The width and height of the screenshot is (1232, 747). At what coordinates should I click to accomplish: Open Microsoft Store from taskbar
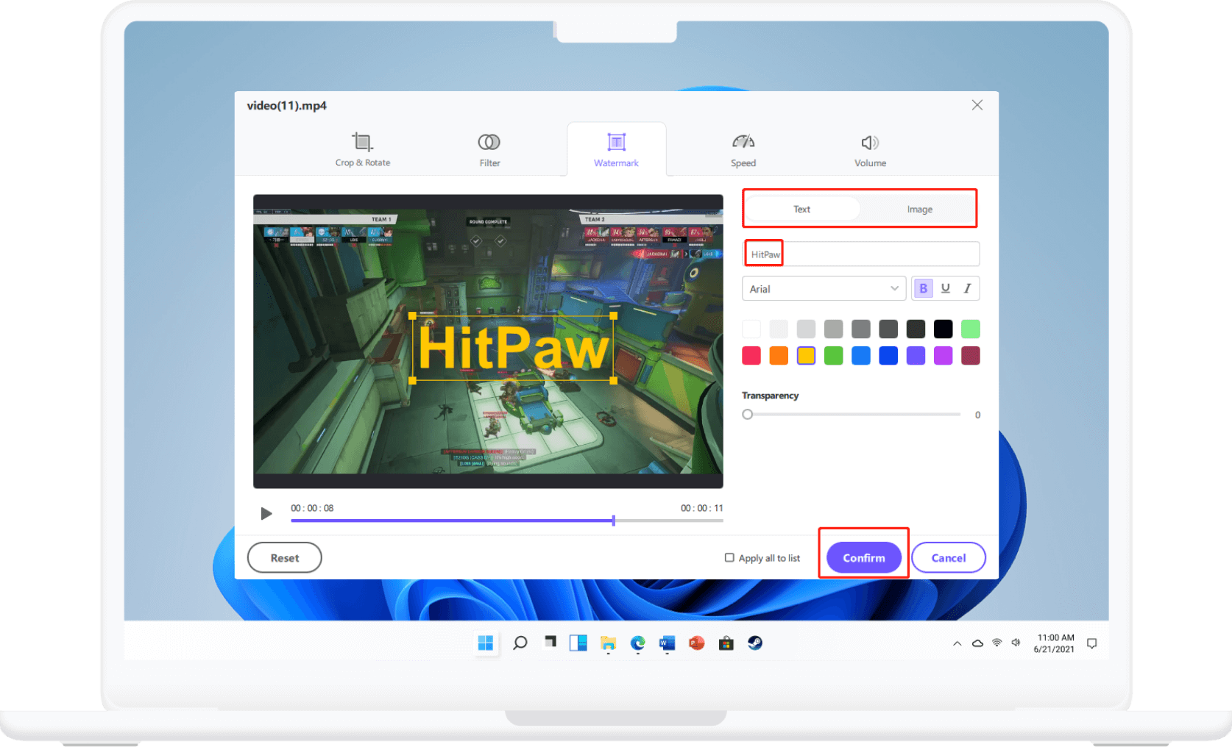pos(726,643)
